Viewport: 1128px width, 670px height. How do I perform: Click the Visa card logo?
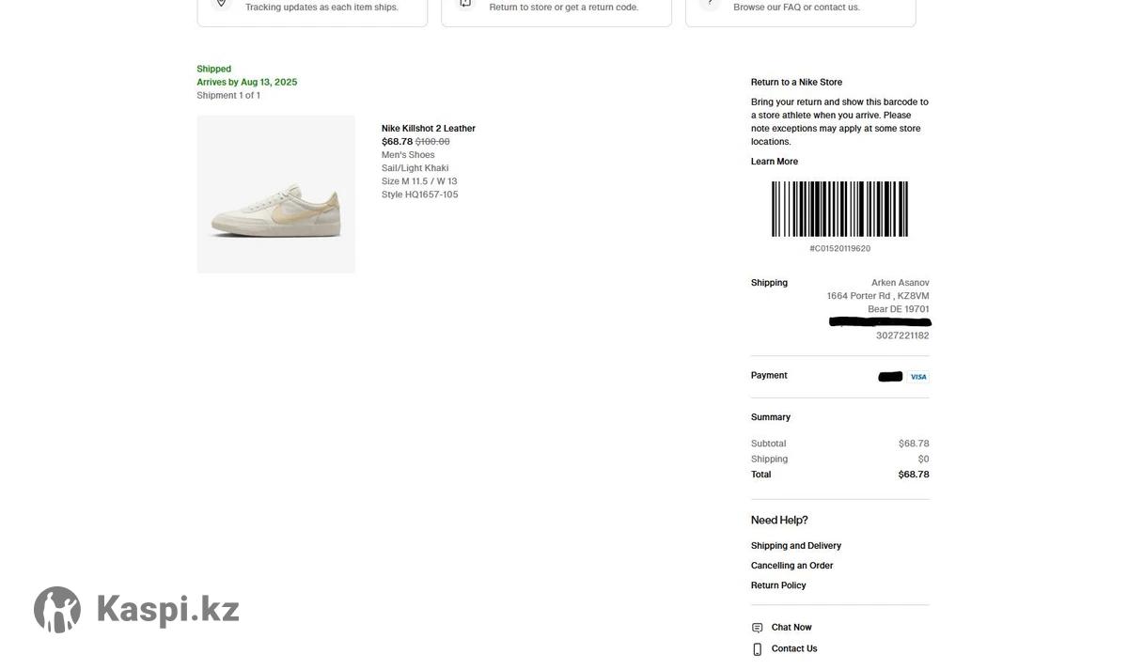918,377
